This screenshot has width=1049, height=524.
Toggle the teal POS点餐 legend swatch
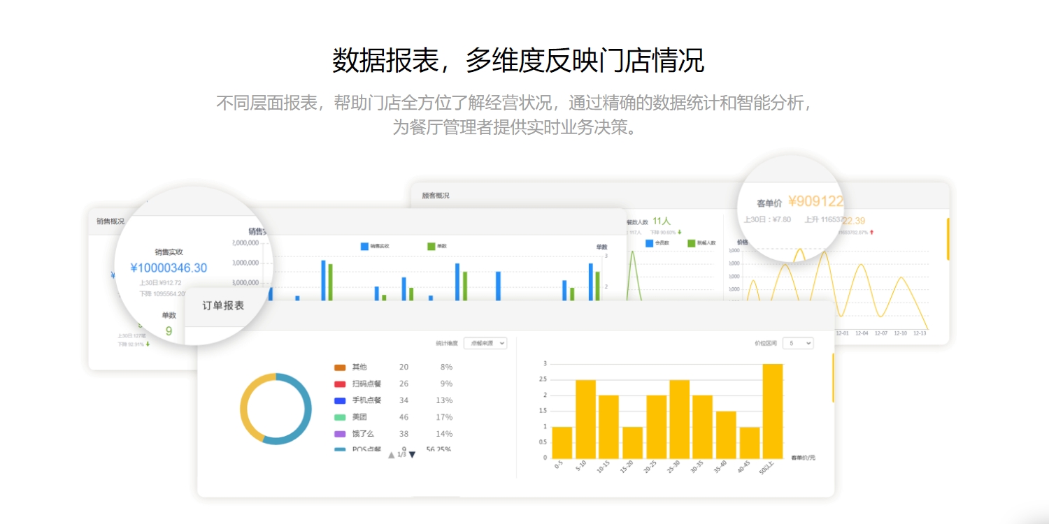click(x=340, y=449)
